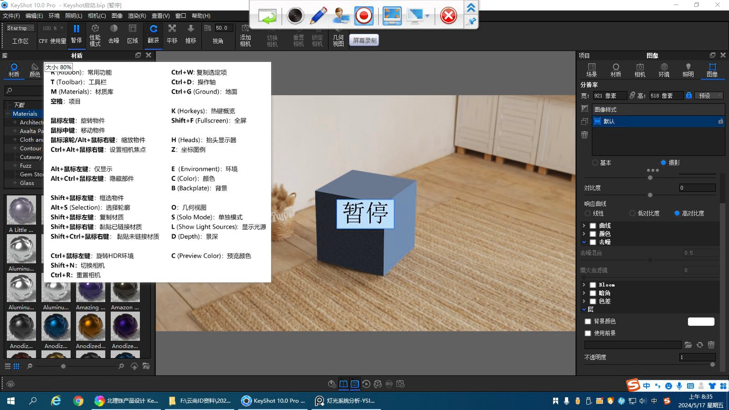729x410 pixels.
Task: Expand the 曲线 curves section
Action: tap(585, 225)
